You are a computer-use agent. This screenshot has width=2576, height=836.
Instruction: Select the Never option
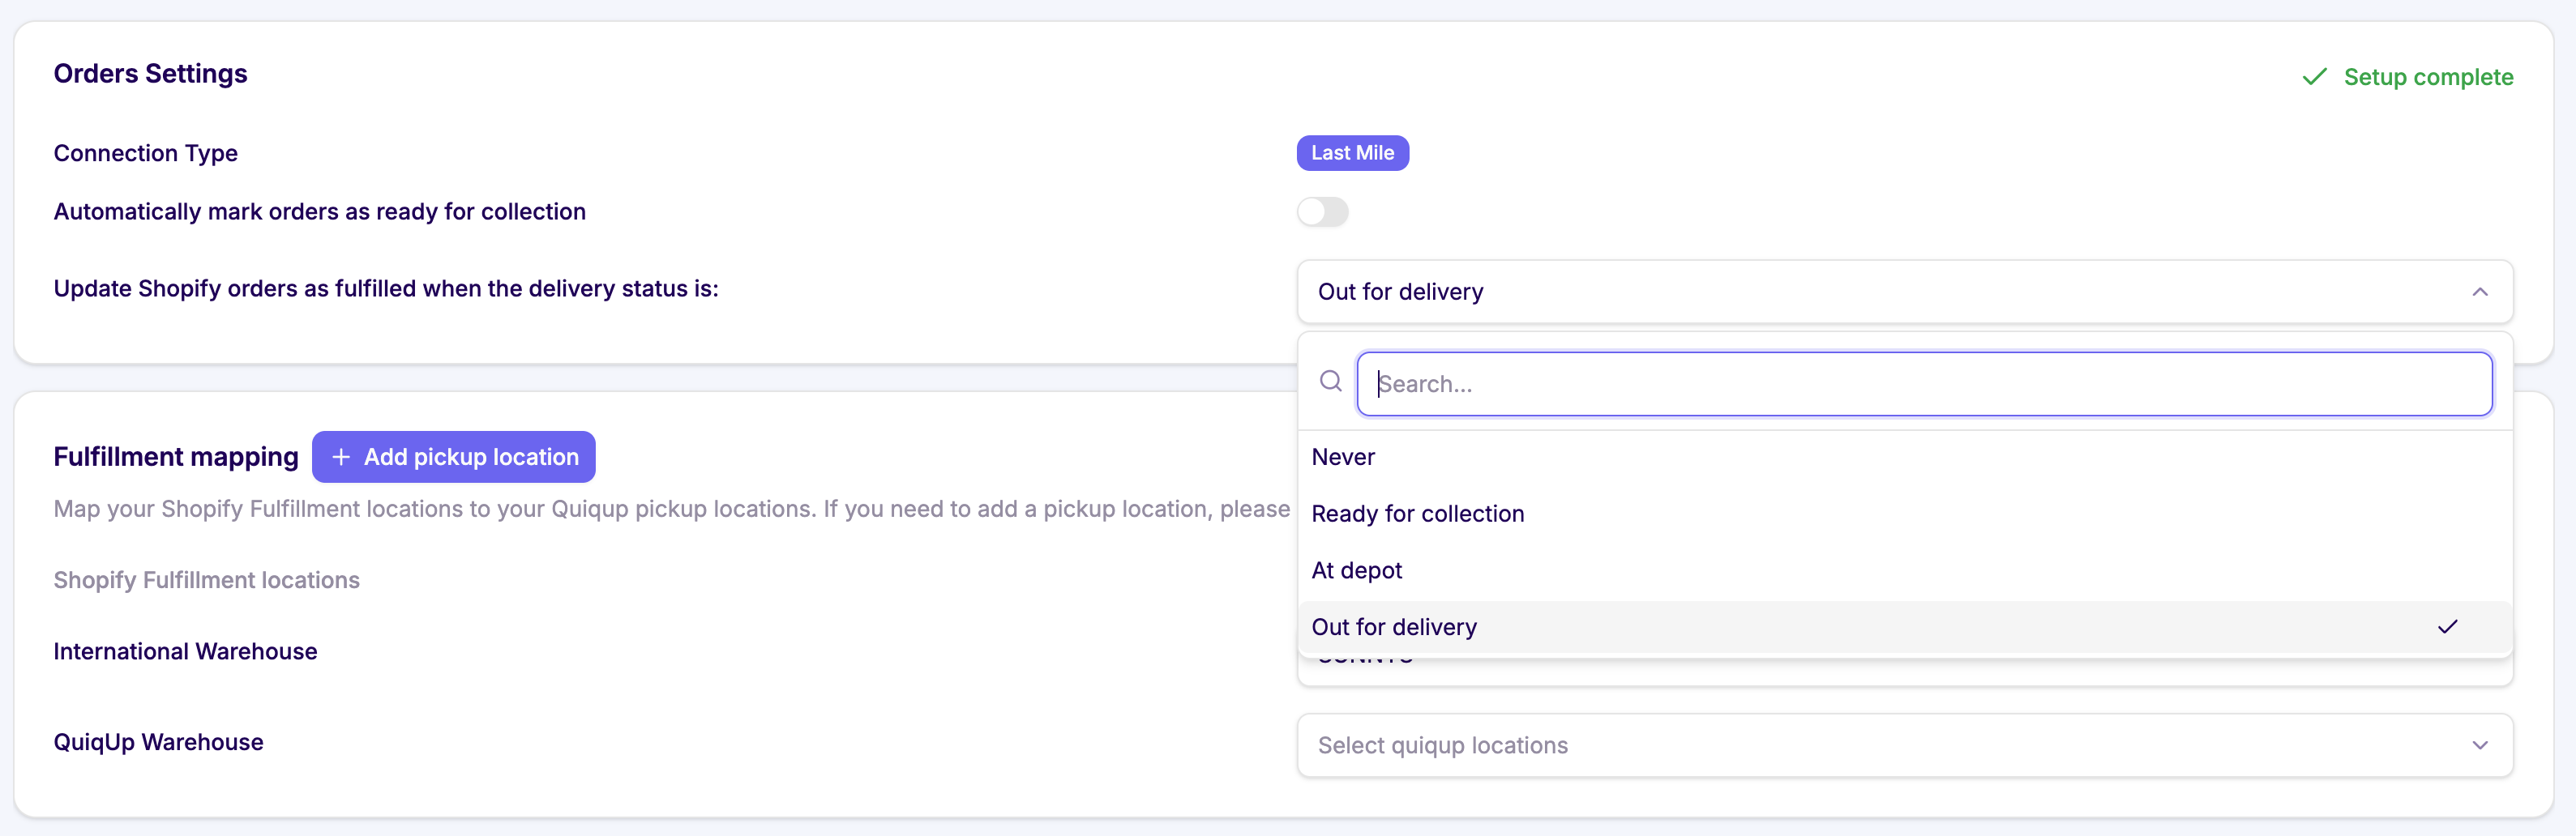[x=1343, y=456]
